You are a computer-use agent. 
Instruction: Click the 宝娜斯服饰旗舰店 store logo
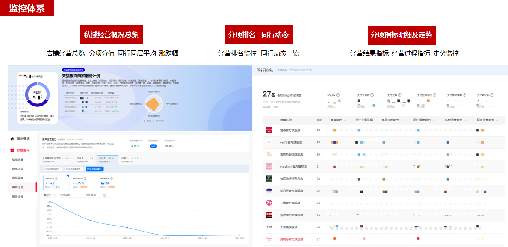tap(269, 154)
